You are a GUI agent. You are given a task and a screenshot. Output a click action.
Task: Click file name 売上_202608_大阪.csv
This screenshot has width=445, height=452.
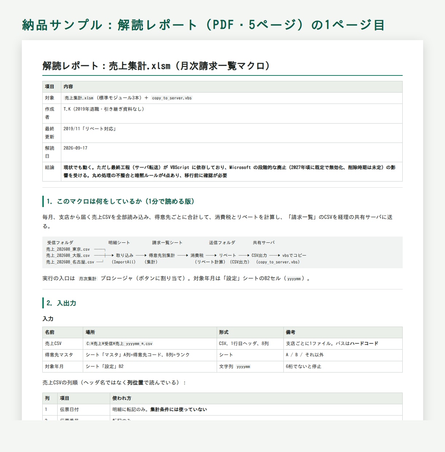(x=68, y=256)
